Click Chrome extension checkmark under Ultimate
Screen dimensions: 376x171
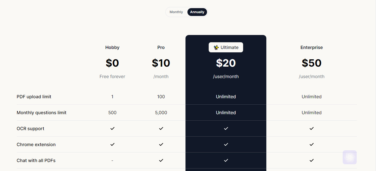[x=226, y=144]
